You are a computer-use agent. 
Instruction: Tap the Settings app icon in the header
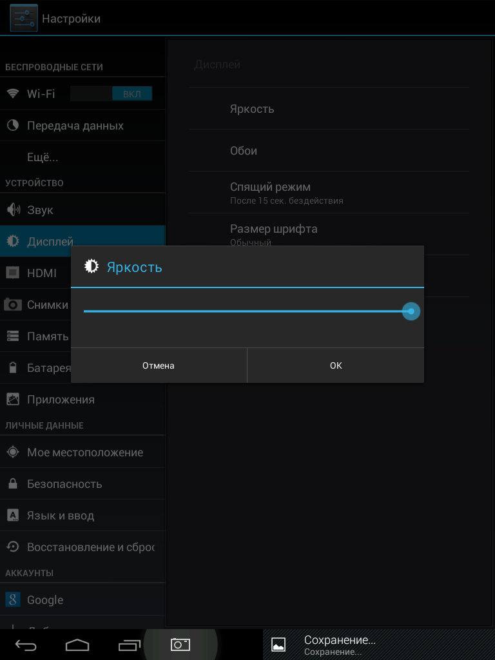[24, 18]
